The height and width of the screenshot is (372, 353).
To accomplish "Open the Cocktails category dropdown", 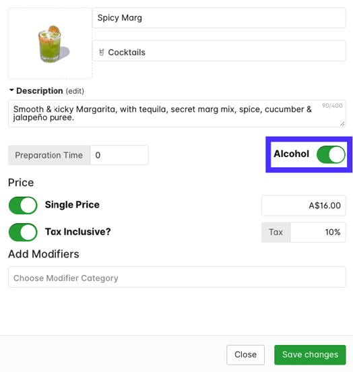I will click(x=219, y=51).
